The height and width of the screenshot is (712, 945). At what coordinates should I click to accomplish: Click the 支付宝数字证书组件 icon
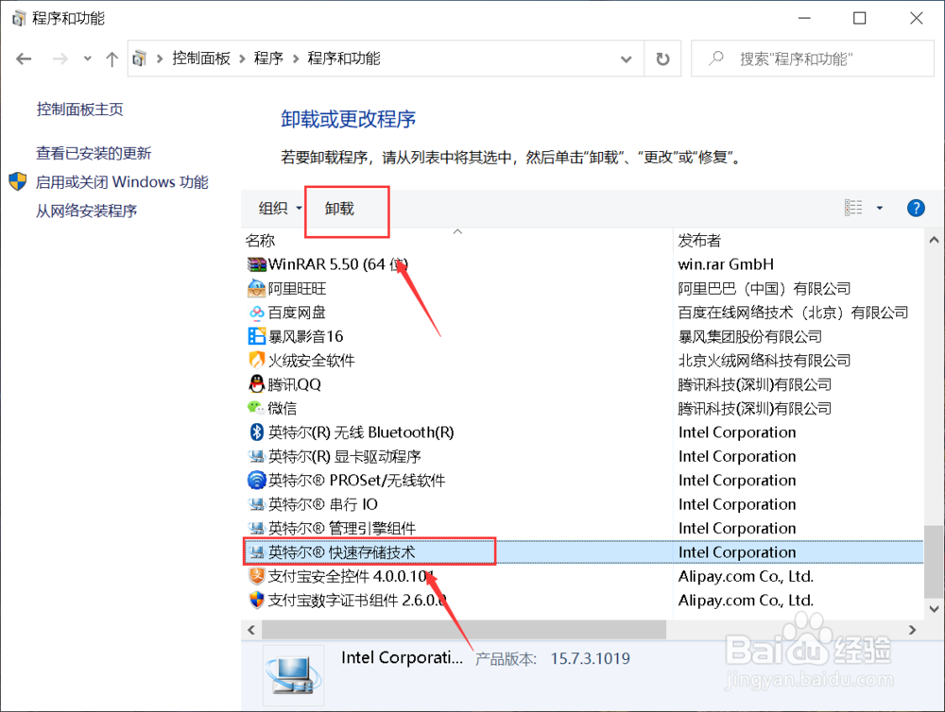[x=257, y=600]
